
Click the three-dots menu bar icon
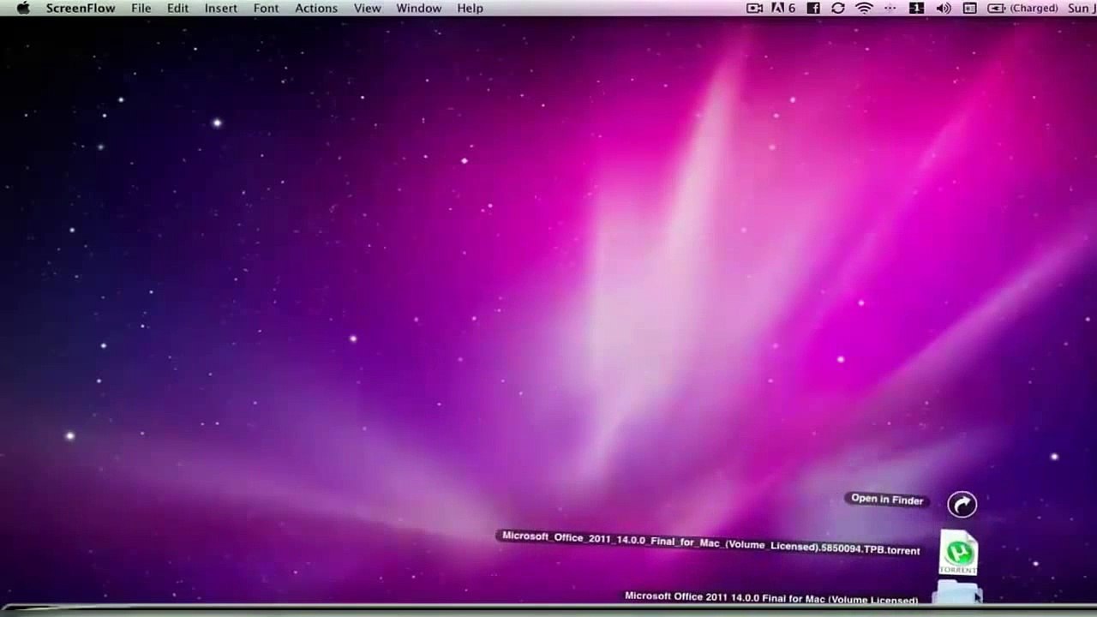[x=890, y=8]
